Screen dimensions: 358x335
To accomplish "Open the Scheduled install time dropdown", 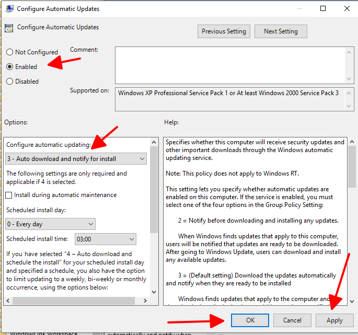I will (x=106, y=239).
